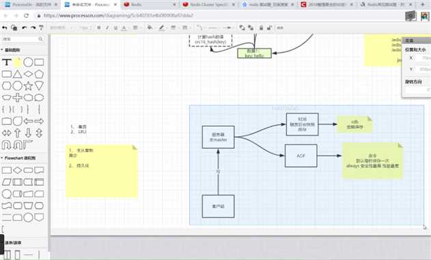431x260 pixels.
Task: Open the connector type dropdown
Action: (x=200, y=28)
